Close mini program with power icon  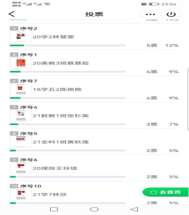coord(171,14)
